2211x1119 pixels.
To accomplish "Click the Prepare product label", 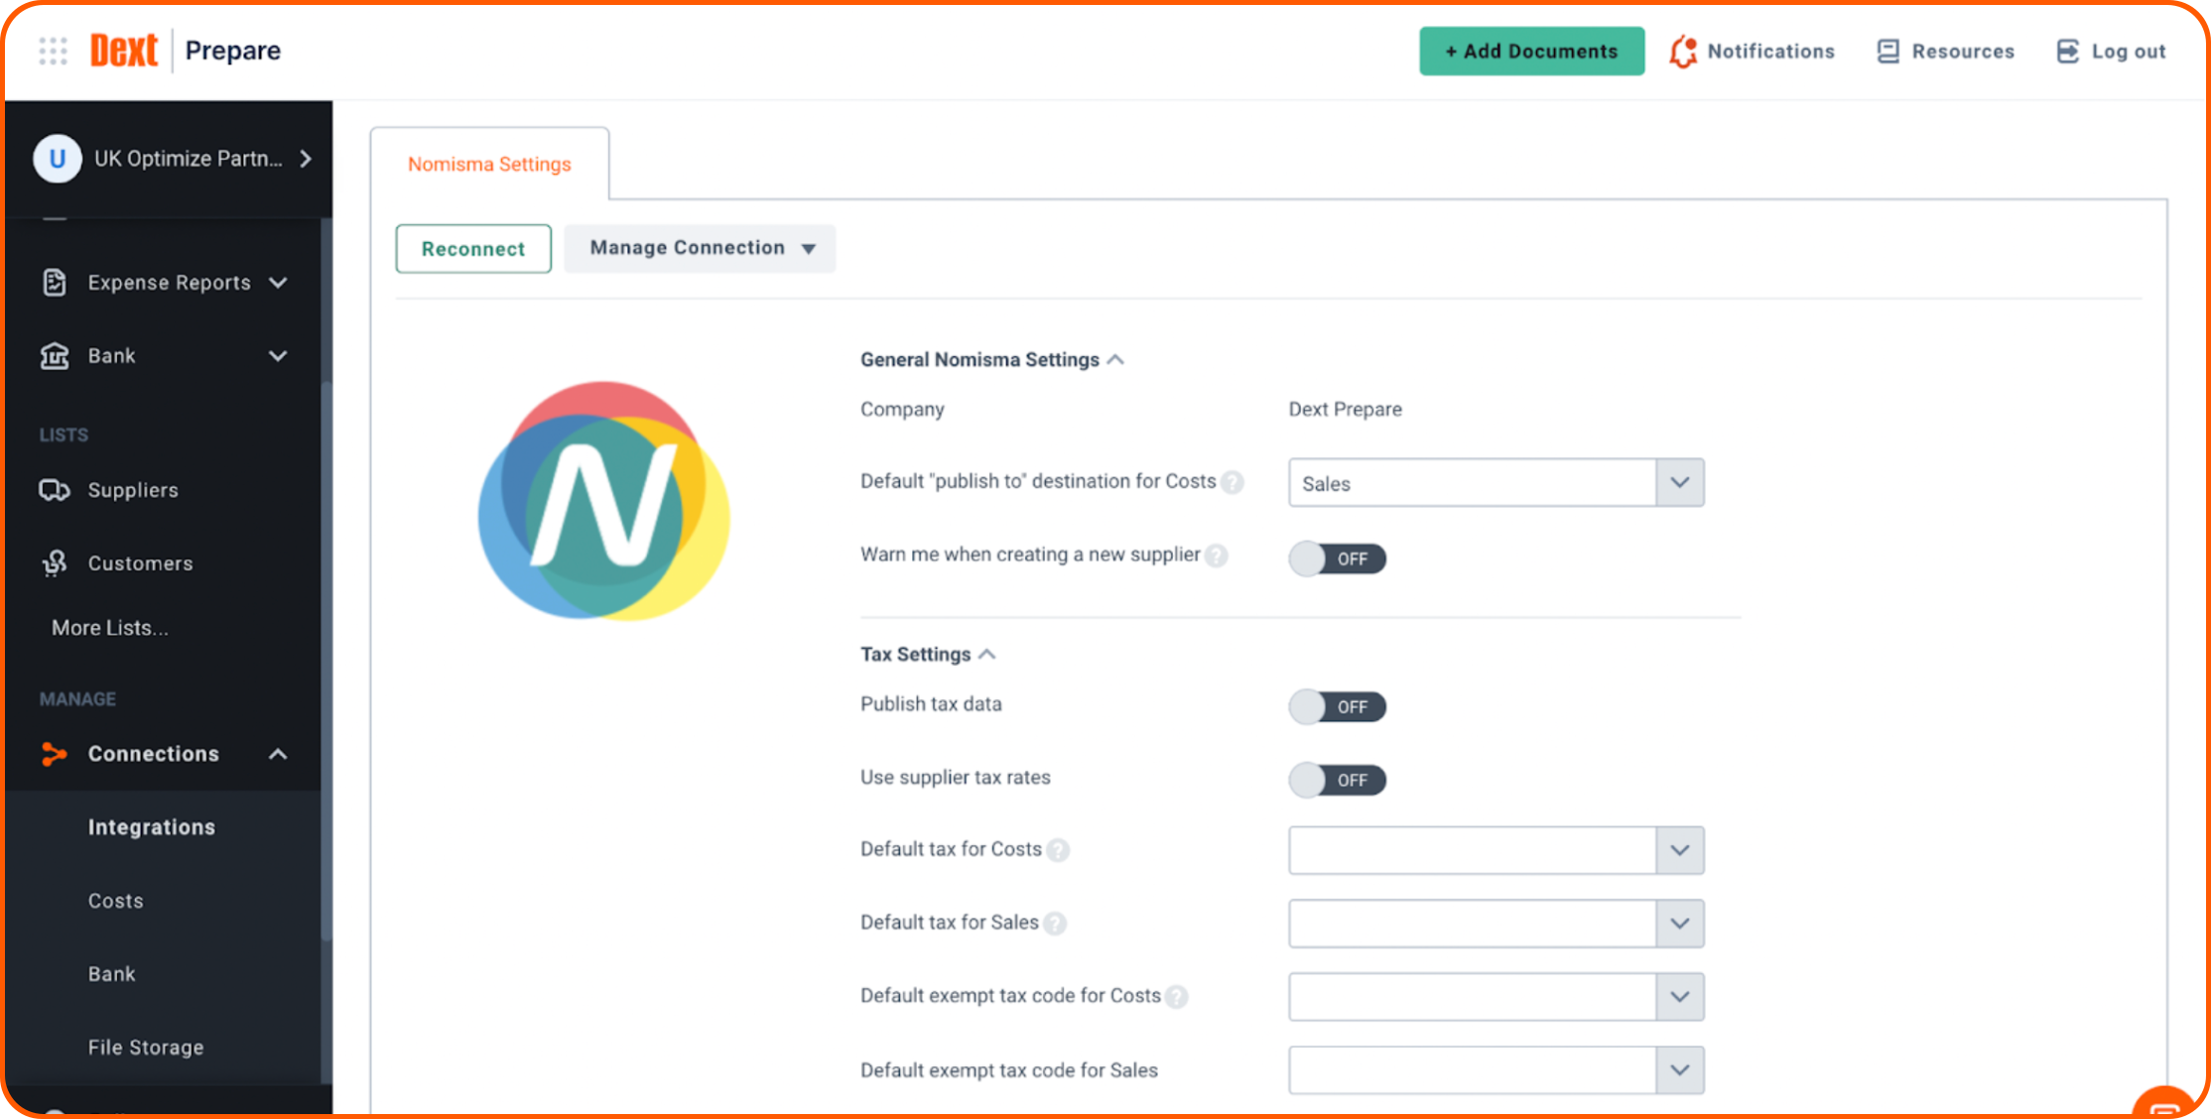I will (x=233, y=51).
